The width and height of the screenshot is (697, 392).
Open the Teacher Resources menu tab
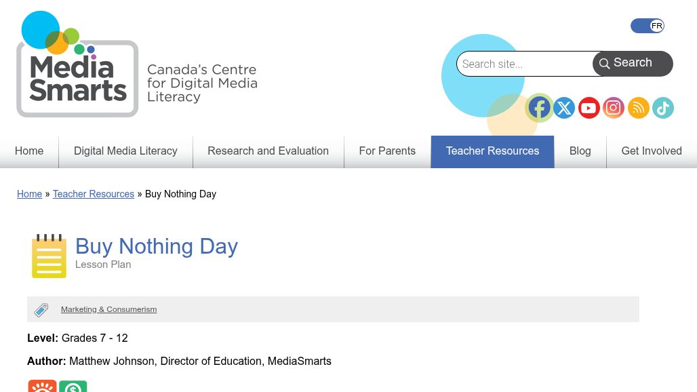[x=492, y=151]
